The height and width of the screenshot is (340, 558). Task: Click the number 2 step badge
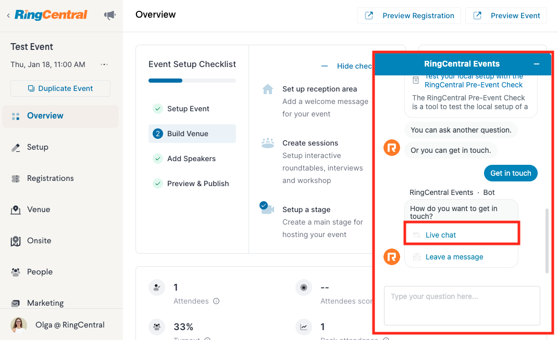click(x=158, y=134)
